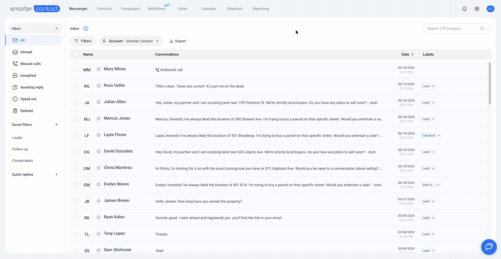
Task: Check the box for Mary Minas
Action: 76,70
